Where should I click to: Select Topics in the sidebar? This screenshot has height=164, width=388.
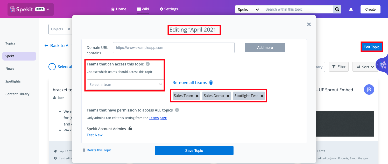10,43
